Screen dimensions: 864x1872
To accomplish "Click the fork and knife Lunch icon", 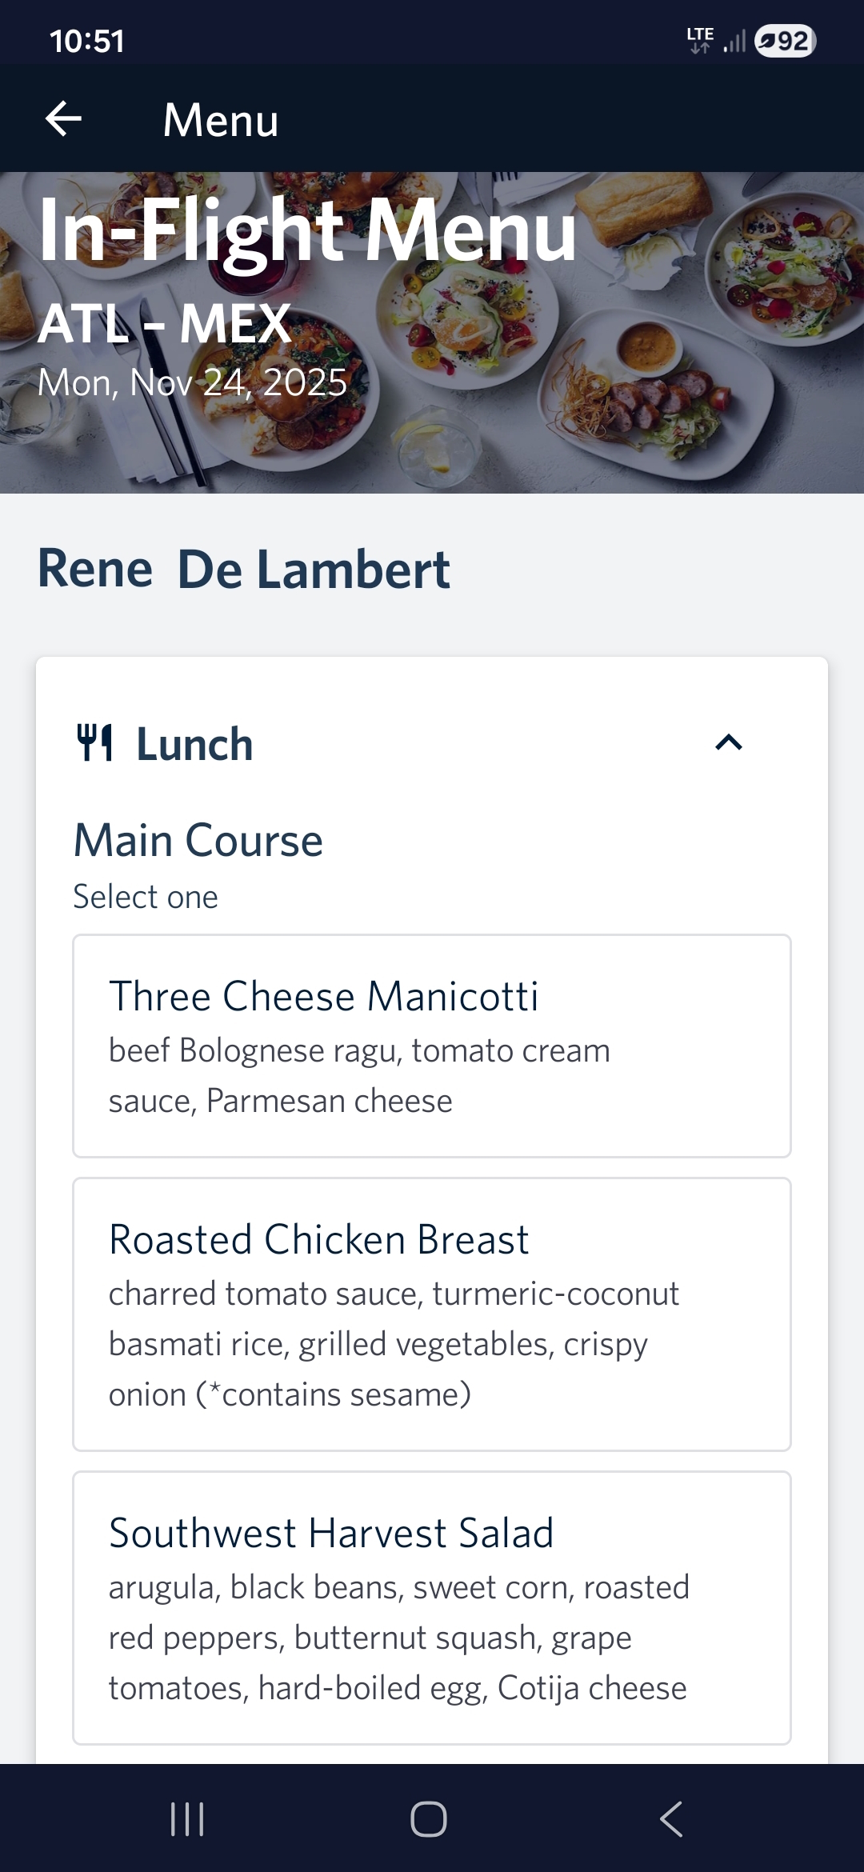I will [95, 743].
